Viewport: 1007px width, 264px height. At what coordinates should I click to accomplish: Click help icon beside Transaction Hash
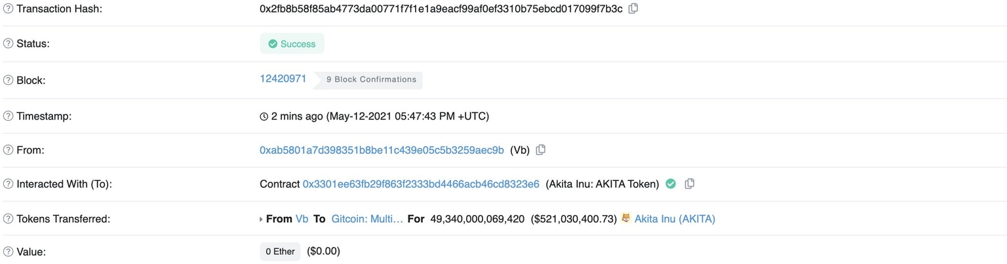(x=9, y=9)
